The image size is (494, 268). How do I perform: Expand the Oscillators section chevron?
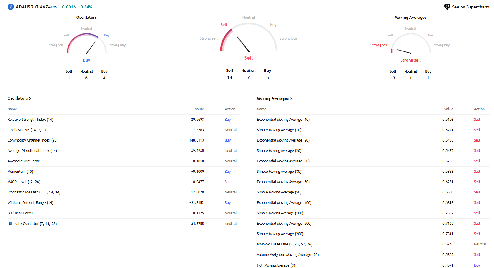tap(30, 98)
